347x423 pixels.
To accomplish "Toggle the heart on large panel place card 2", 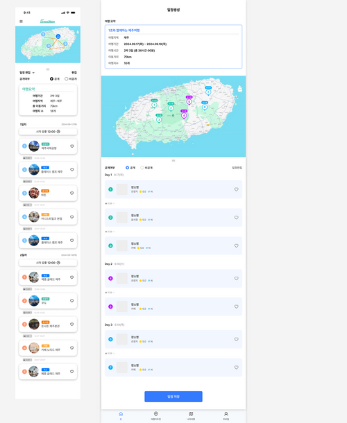I will tap(236, 218).
